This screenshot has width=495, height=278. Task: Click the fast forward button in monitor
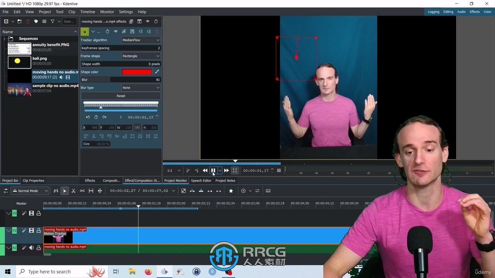(226, 170)
